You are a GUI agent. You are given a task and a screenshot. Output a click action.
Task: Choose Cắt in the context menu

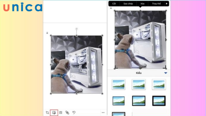pyautogui.click(x=114, y=4)
